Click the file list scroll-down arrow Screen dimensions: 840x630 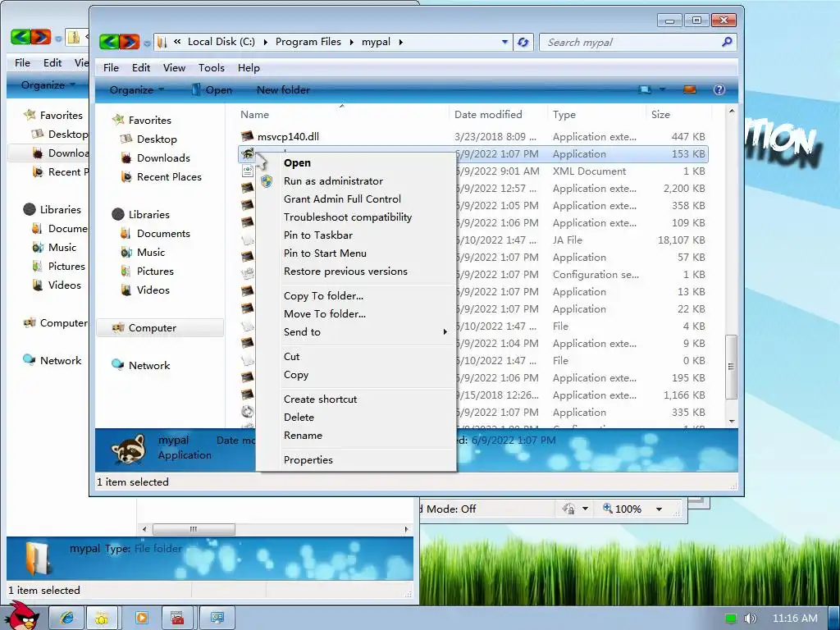pos(731,421)
